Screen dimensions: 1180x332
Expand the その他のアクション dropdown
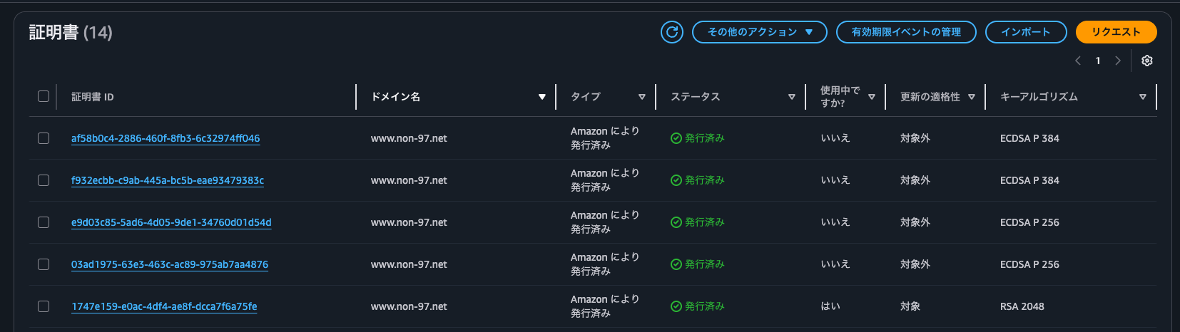pyautogui.click(x=759, y=32)
